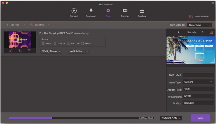Click the scissors trim icon under the thumbnail
Image resolution: width=216 pixels, height=124 pixels.
point(11,51)
